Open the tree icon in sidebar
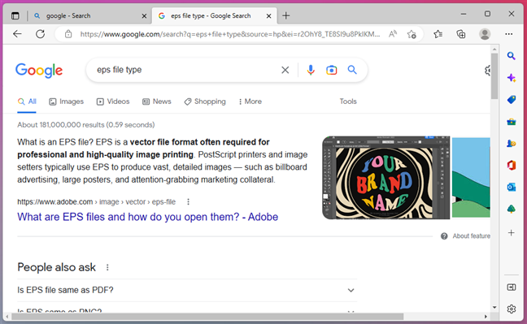 [x=512, y=210]
